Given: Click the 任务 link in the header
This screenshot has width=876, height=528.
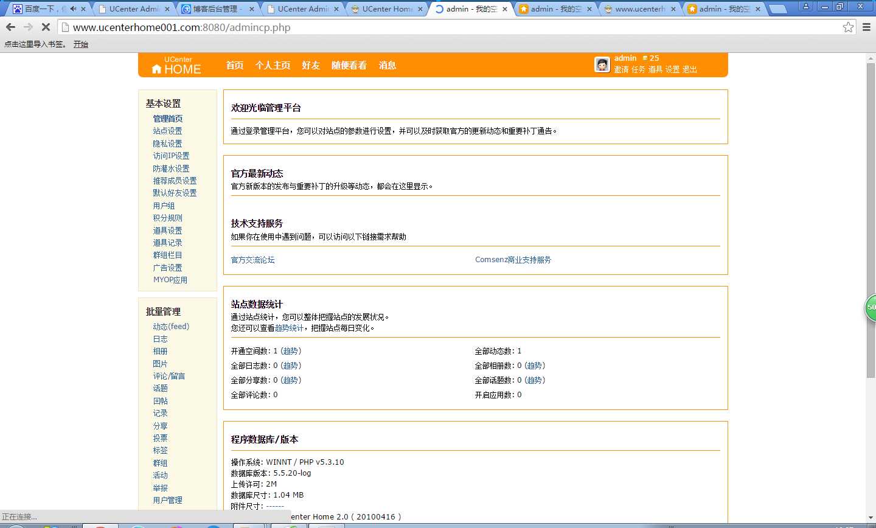Looking at the screenshot, I should (638, 69).
